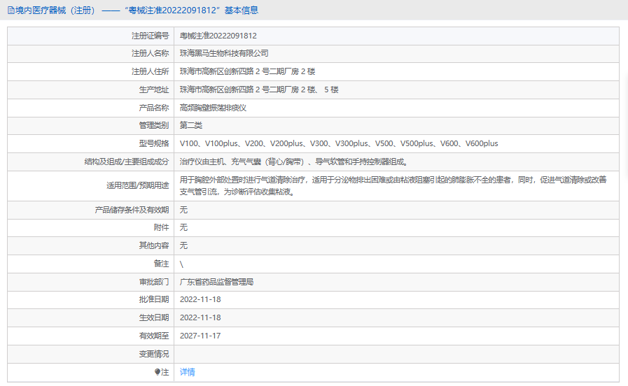Select registrant name 珠海黑马生物科技有限公司

pyautogui.click(x=224, y=53)
